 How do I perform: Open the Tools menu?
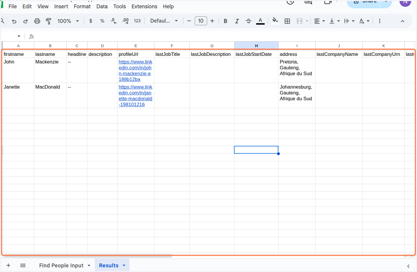click(120, 6)
